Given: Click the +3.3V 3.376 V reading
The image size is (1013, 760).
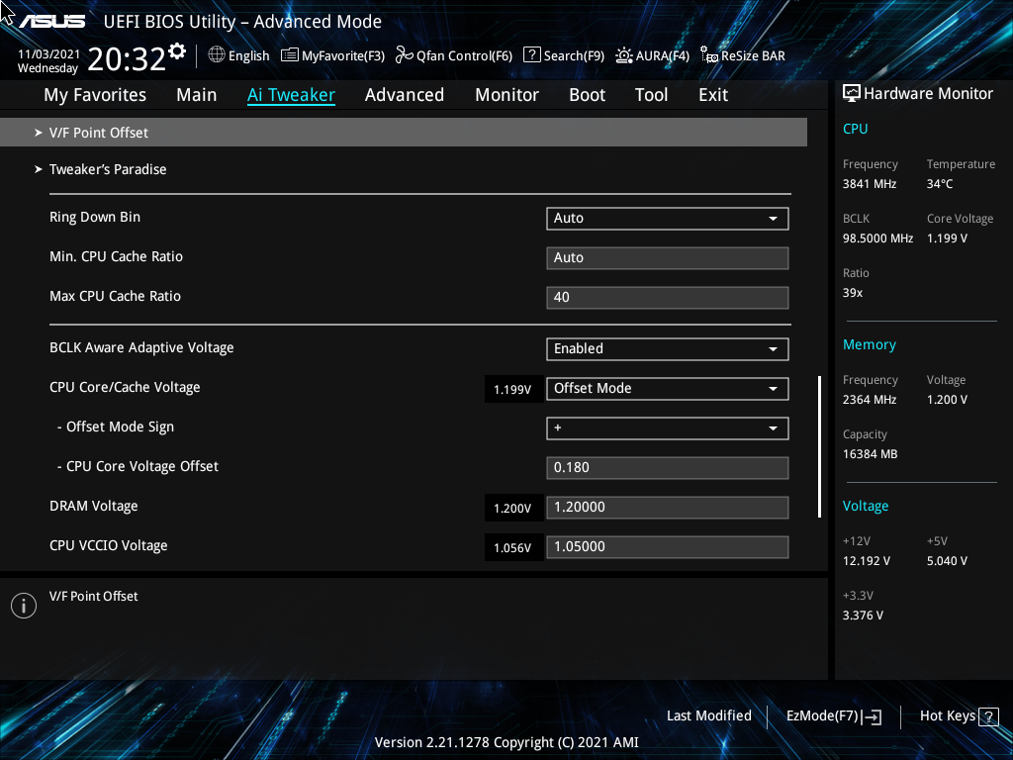Looking at the screenshot, I should [863, 616].
